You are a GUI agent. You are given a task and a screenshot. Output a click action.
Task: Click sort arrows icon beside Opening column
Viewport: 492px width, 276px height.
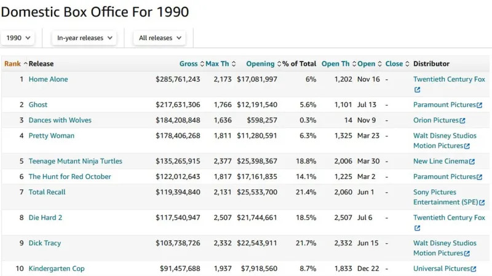[279, 64]
